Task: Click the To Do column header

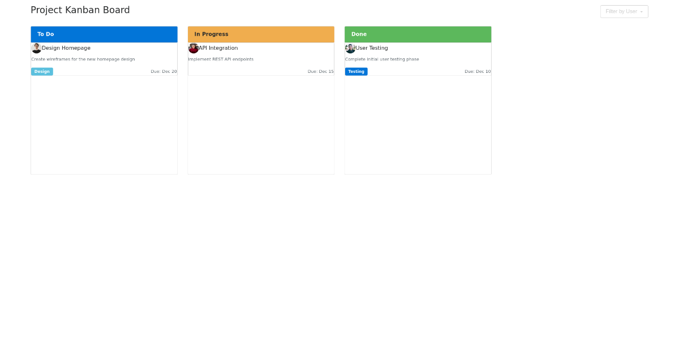Action: coord(104,34)
